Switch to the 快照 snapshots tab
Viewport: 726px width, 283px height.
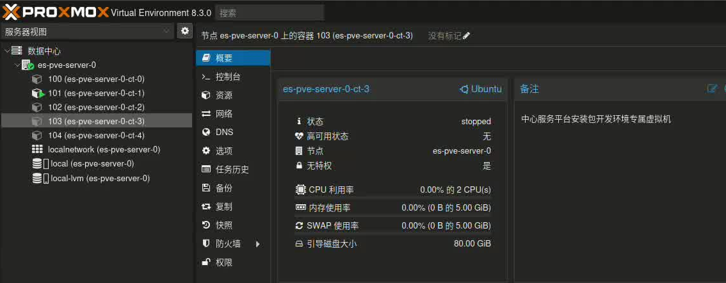(224, 225)
